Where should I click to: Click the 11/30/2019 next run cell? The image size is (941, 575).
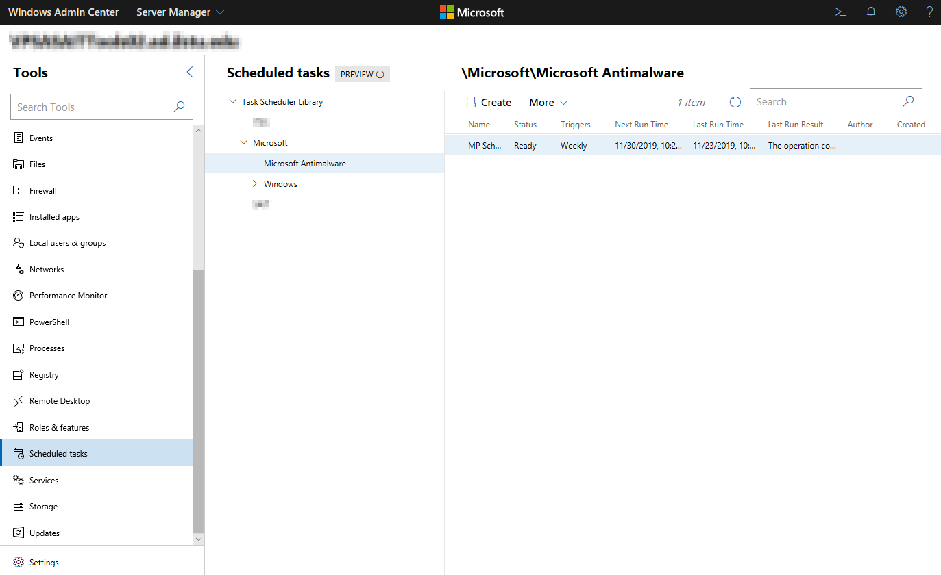pyautogui.click(x=648, y=146)
